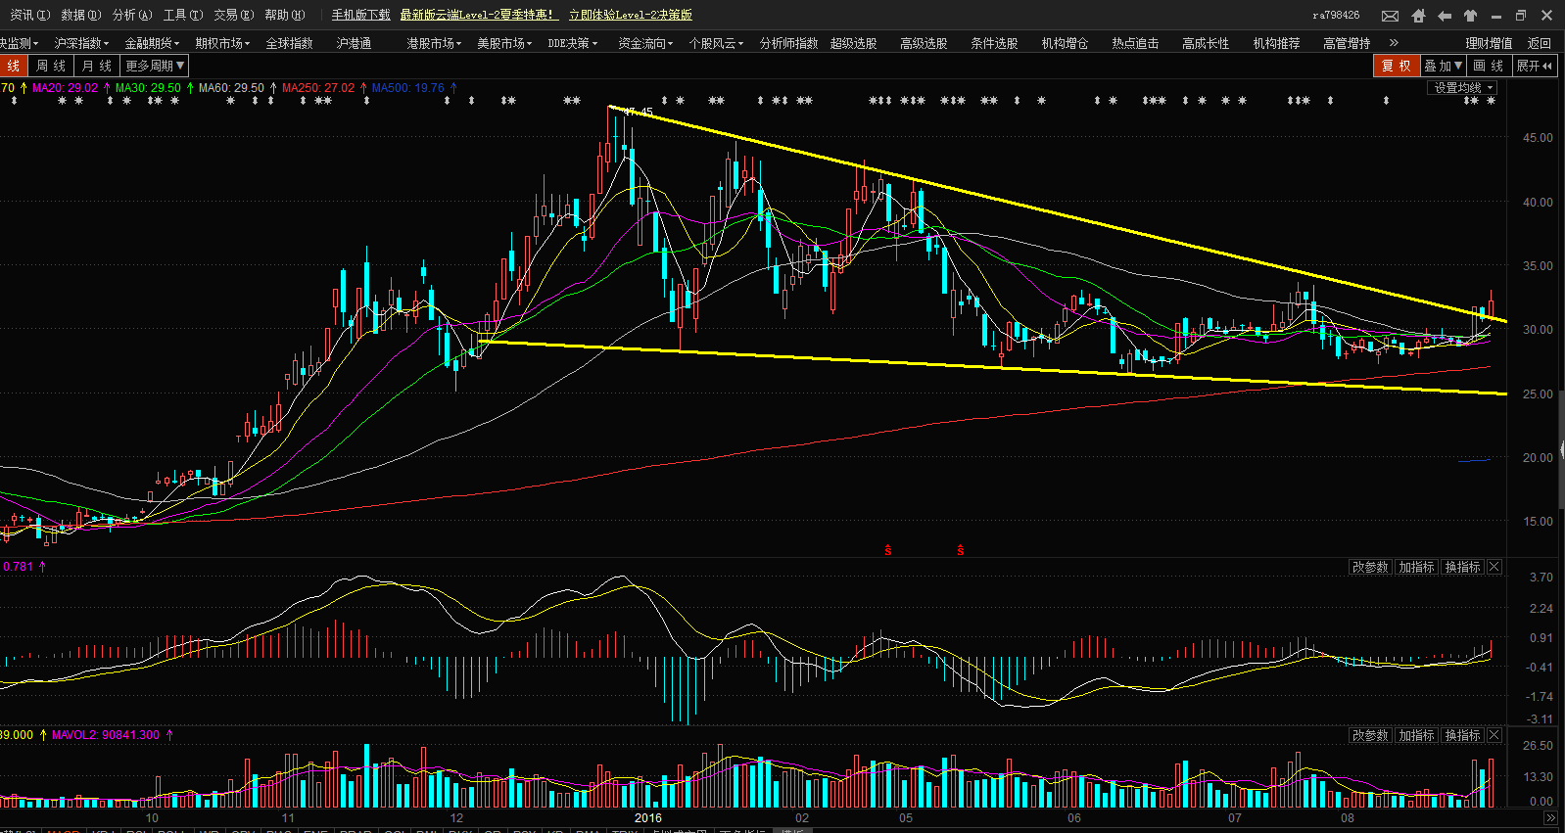Click the chart scroll-right arrow at bottom
The image size is (1565, 833).
[1550, 817]
